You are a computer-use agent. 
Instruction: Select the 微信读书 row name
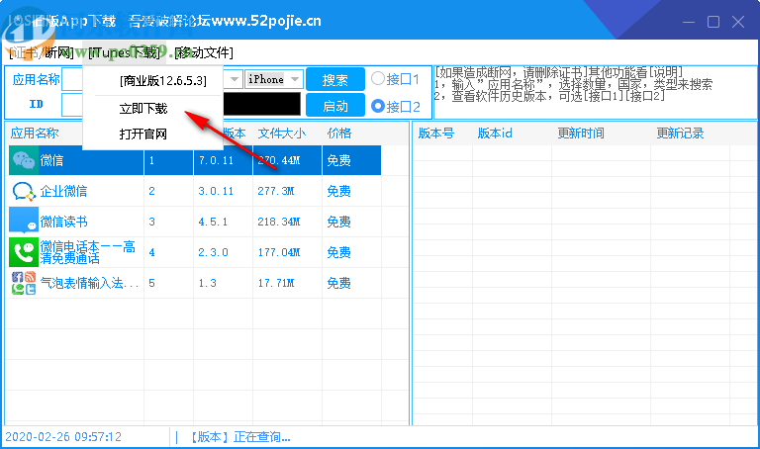click(63, 222)
